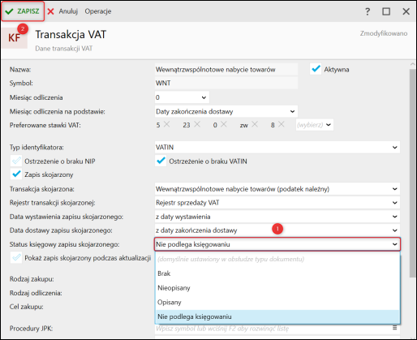The height and width of the screenshot is (340, 417).
Task: Open help via the question mark icon
Action: point(368,11)
